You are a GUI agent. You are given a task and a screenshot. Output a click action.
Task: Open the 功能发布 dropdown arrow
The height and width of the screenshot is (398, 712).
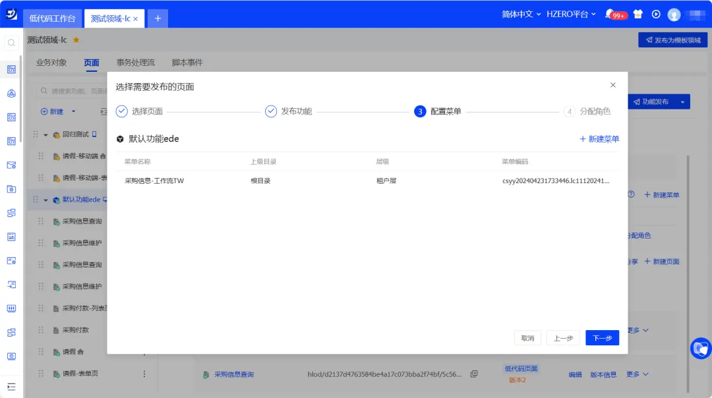tap(682, 101)
